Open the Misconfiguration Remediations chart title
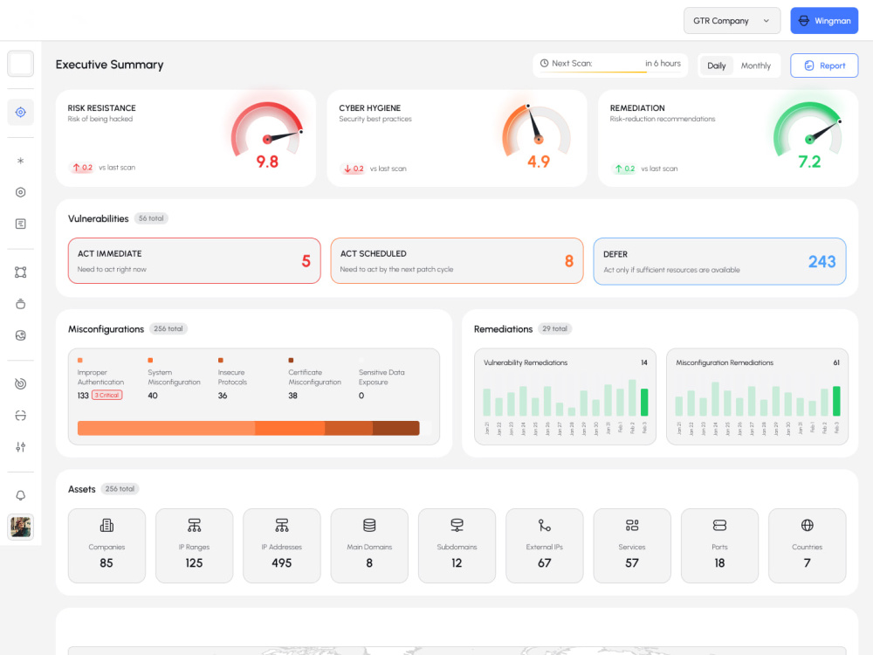Image resolution: width=873 pixels, height=655 pixels. [725, 362]
